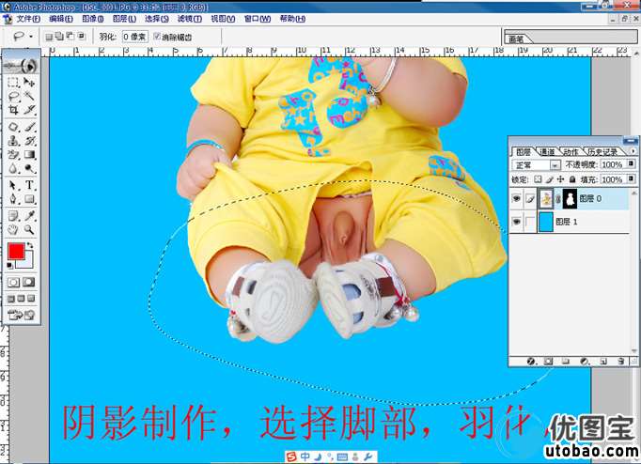
Task: Switch to 动作 actions tab
Action: [571, 152]
